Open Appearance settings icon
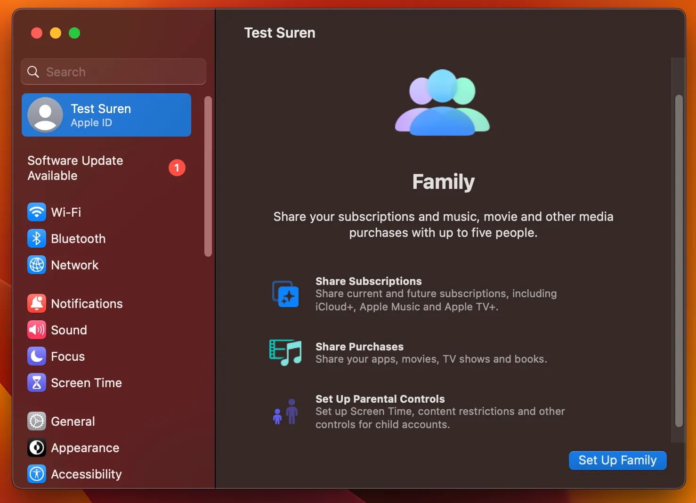This screenshot has height=503, width=696. click(x=37, y=447)
